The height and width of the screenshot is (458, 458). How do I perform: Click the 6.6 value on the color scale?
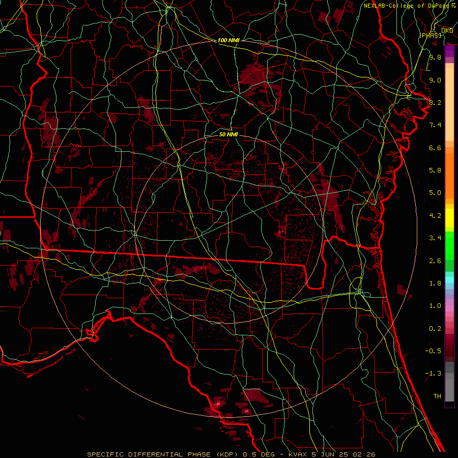pos(435,148)
